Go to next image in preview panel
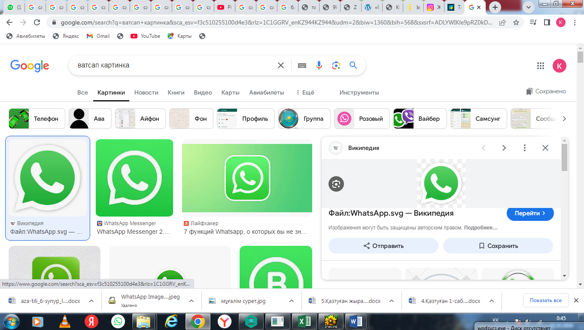This screenshot has height=330, width=584. click(504, 148)
